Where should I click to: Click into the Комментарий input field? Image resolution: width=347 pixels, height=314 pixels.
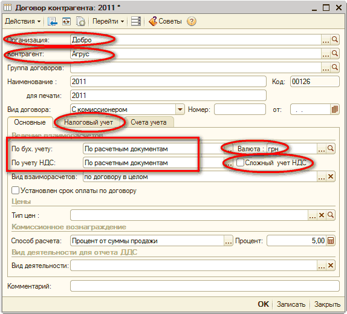[205, 286]
